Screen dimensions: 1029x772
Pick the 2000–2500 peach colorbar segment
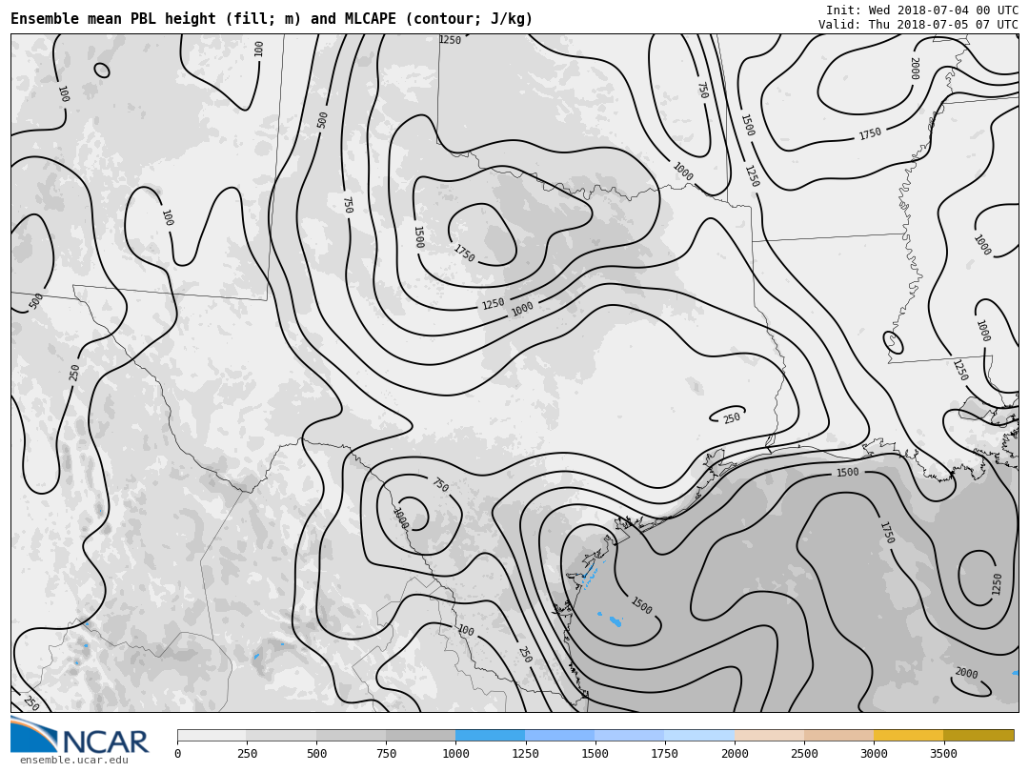click(x=769, y=735)
